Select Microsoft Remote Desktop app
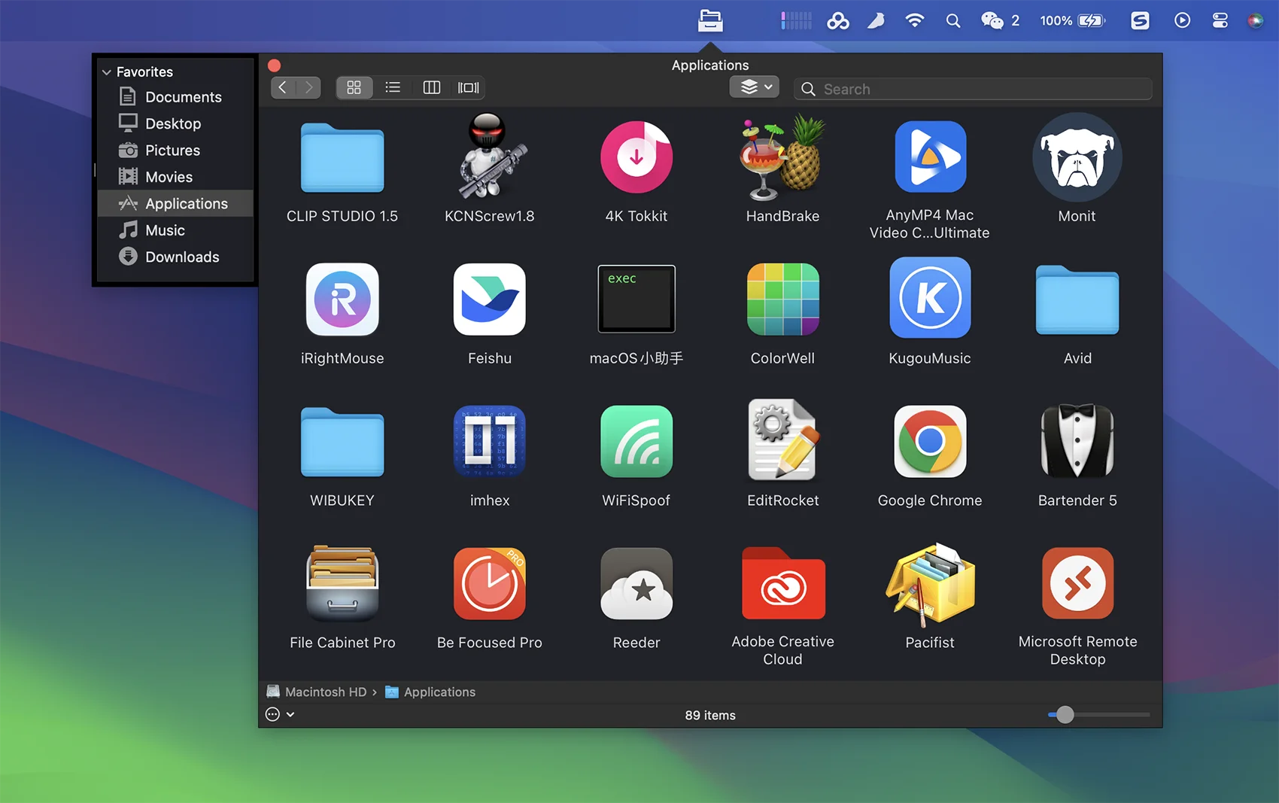1279x803 pixels. (1077, 584)
